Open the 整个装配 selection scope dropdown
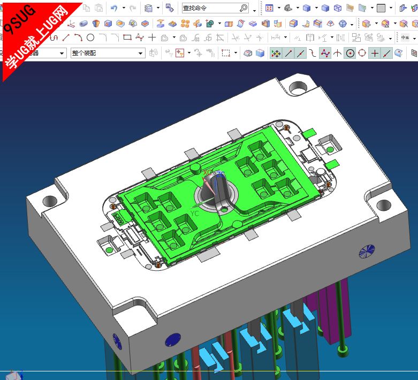This screenshot has height=380, width=418. pos(141,53)
